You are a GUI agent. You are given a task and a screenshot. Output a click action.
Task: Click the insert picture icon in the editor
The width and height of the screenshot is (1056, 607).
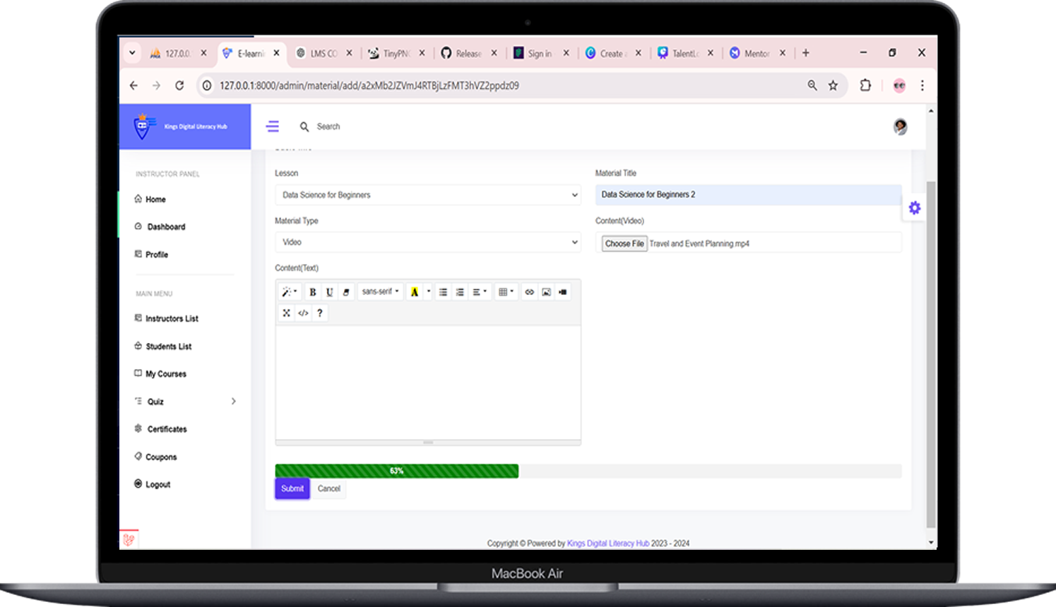[546, 292]
